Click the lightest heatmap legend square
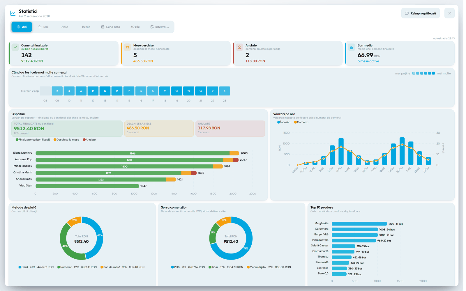This screenshot has width=466, height=291. tap(414, 73)
